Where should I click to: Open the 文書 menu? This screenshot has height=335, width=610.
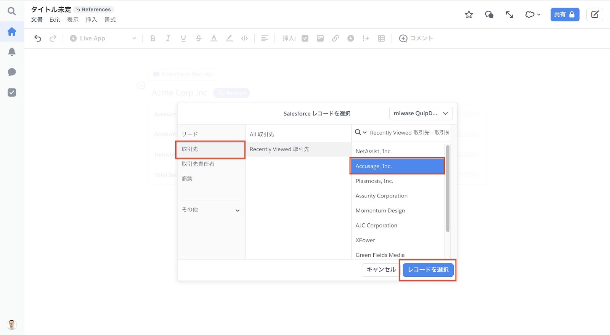pos(37,19)
